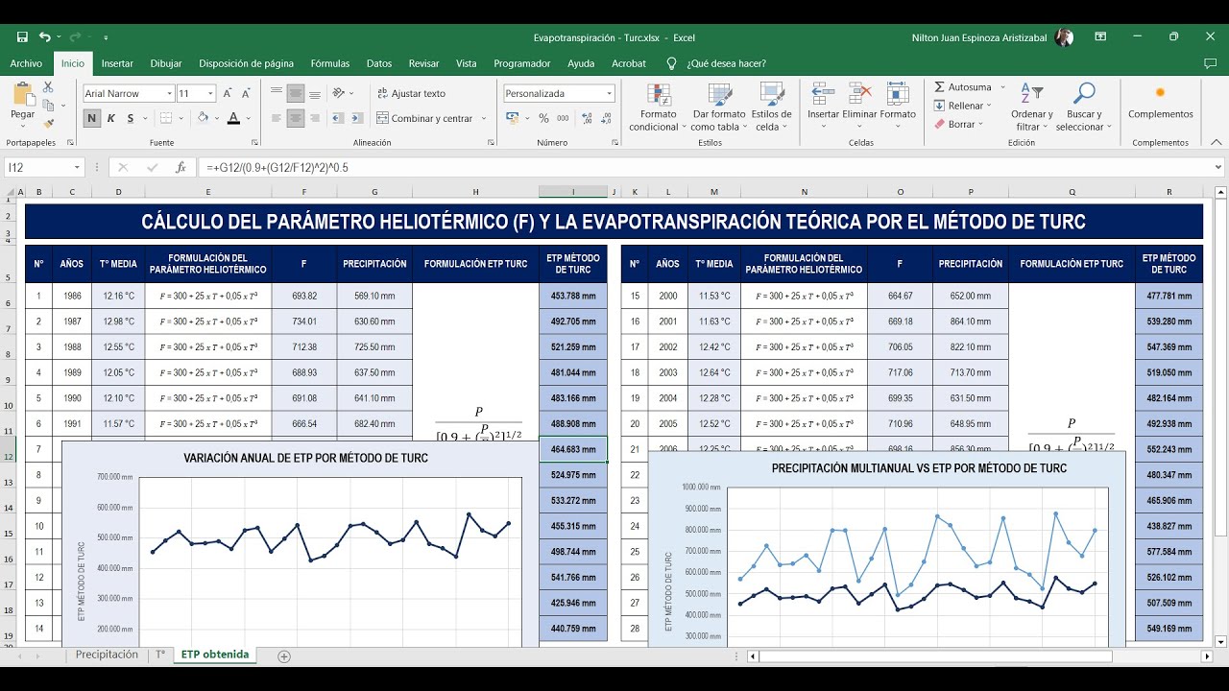Open the Arial Narrow font name dropdown

(170, 93)
